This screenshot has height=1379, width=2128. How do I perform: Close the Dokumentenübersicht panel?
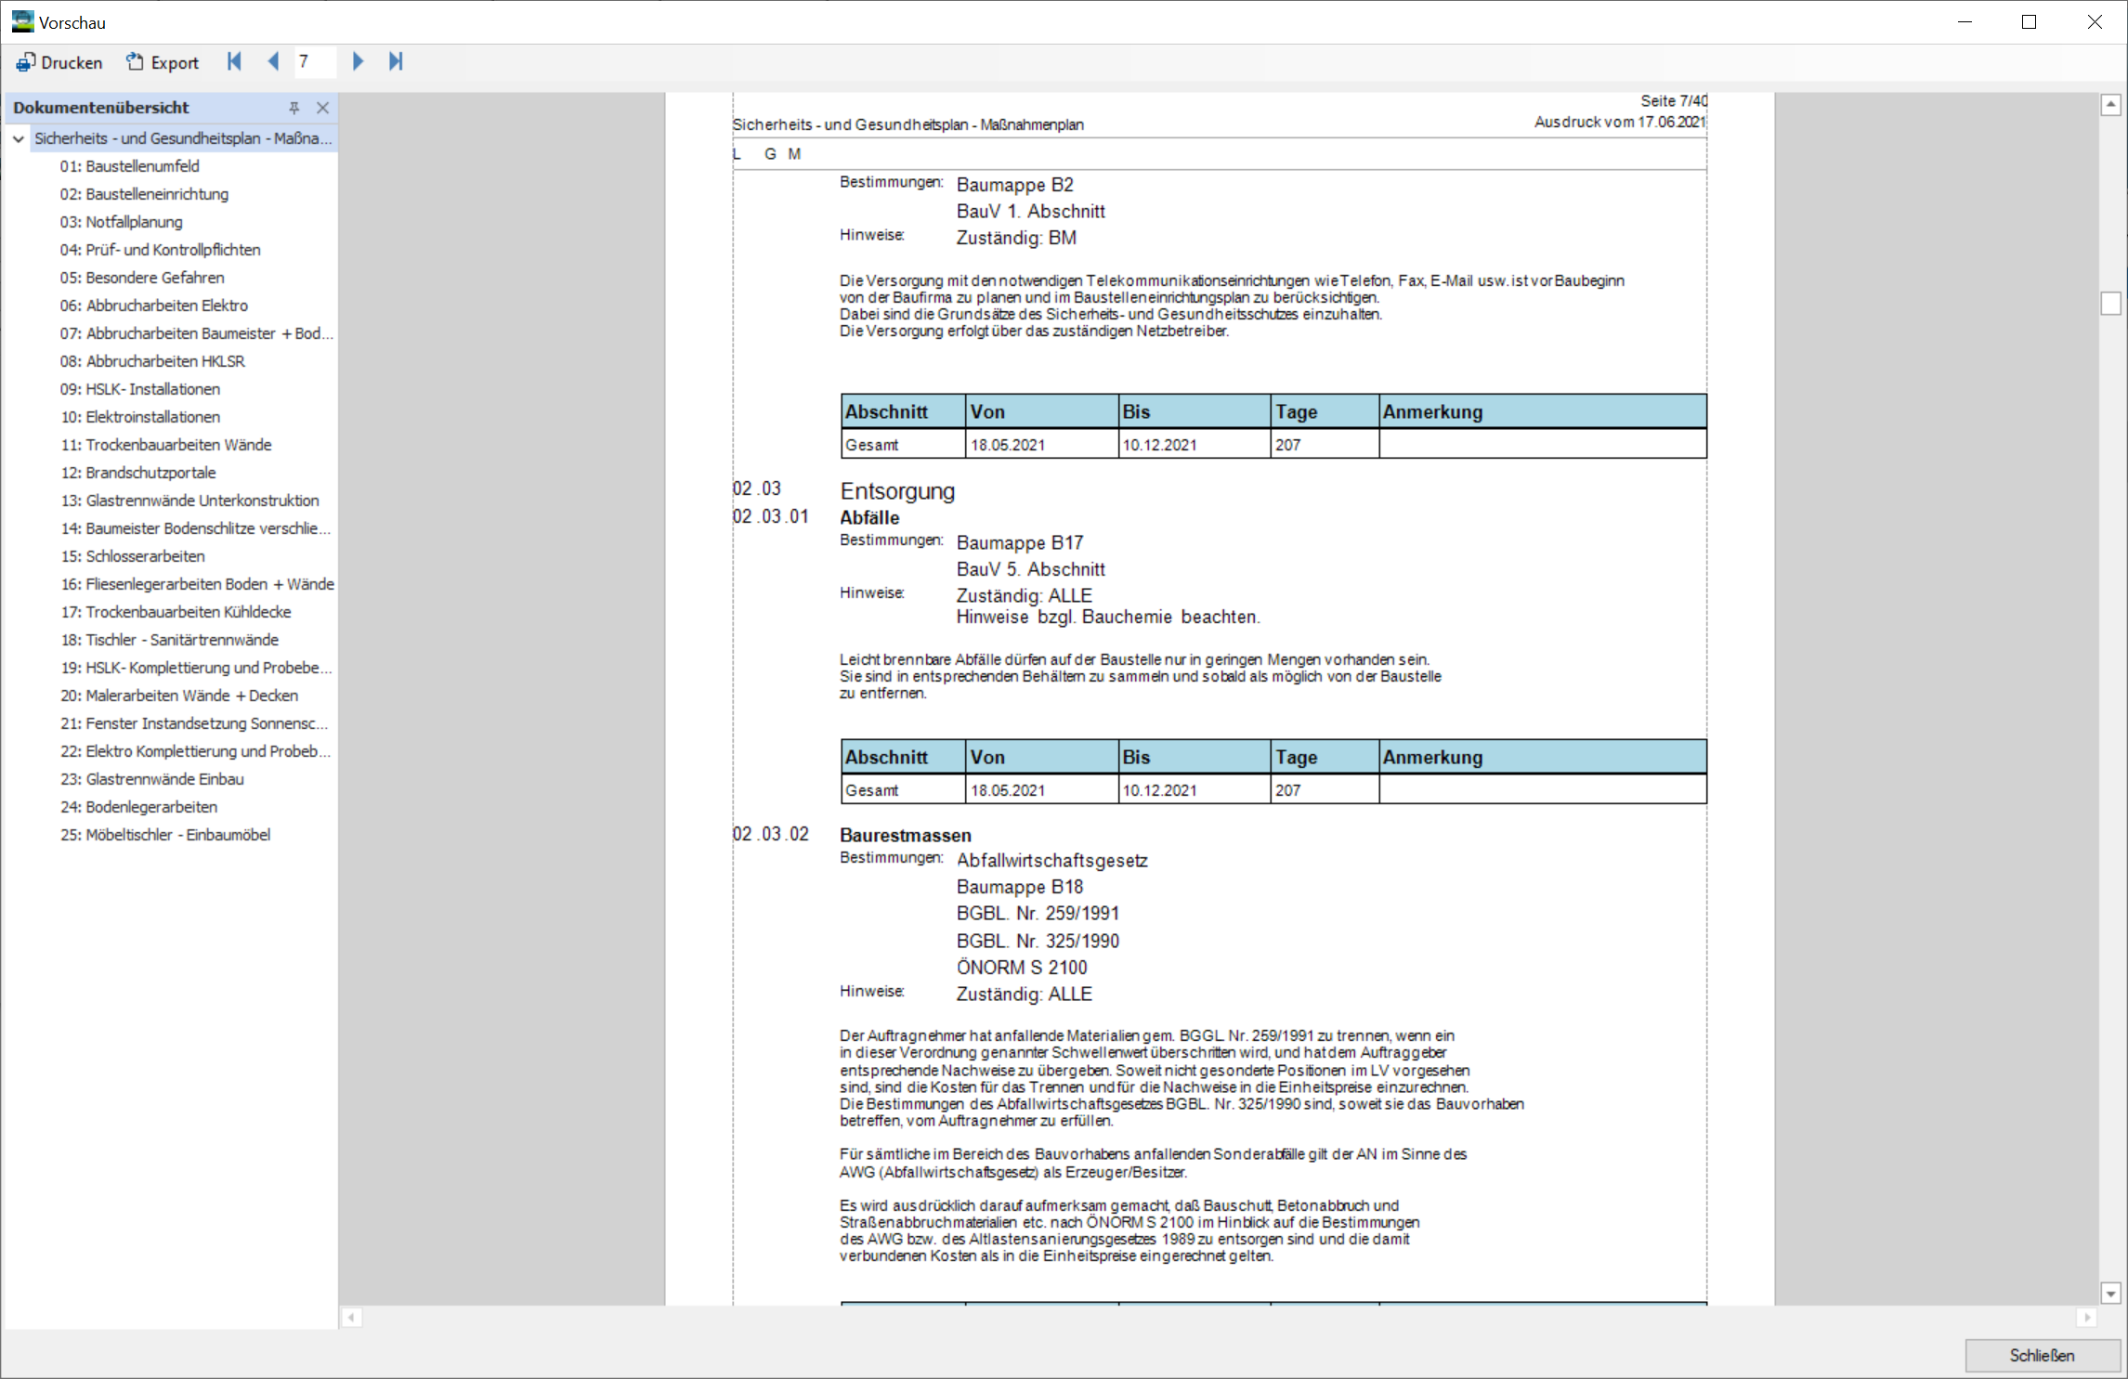(x=322, y=108)
